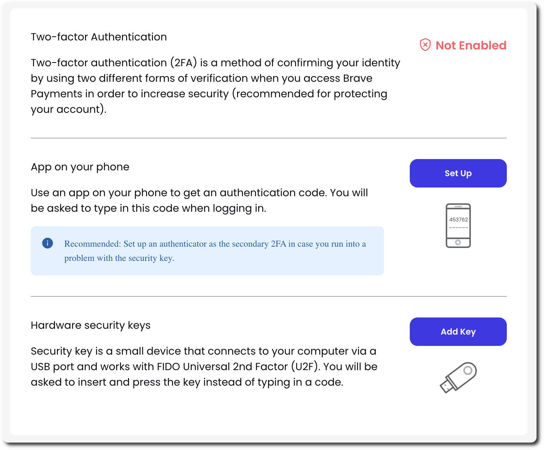Click the Not Enabled status text
544x450 pixels.
(471, 46)
